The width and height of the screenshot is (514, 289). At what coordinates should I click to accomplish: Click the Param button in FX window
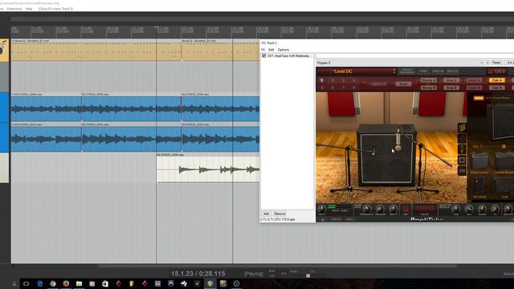[496, 63]
